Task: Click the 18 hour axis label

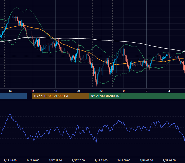Action: 55,91
